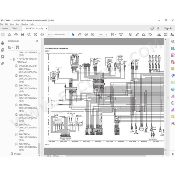Click the Save file toolbar icon
The image size is (175, 175).
[x=3, y=34]
